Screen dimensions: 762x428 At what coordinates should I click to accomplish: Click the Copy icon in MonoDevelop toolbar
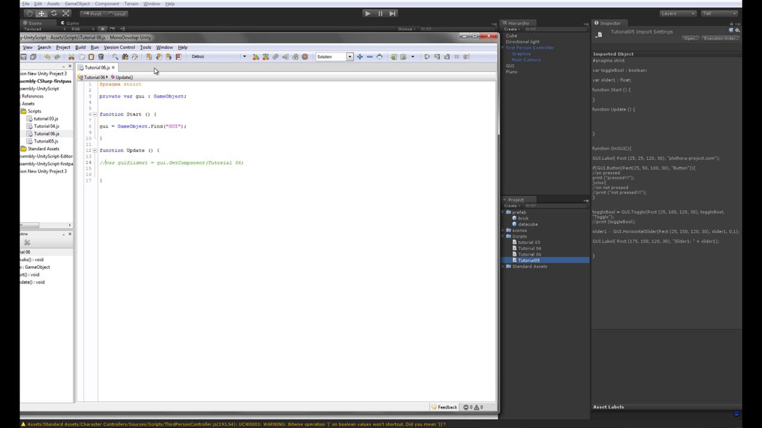point(82,57)
